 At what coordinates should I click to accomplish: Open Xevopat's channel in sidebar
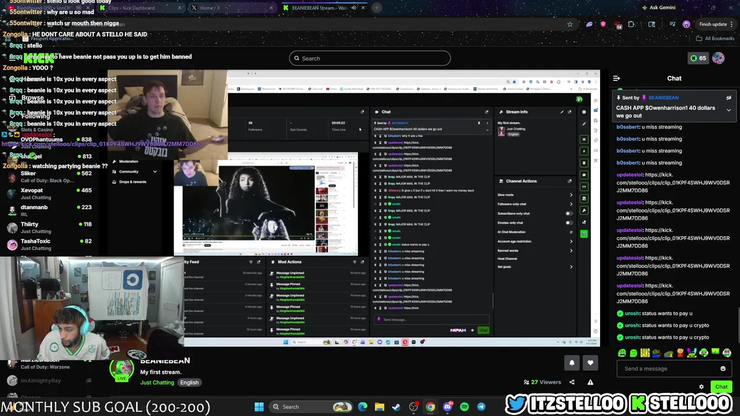pos(49,194)
